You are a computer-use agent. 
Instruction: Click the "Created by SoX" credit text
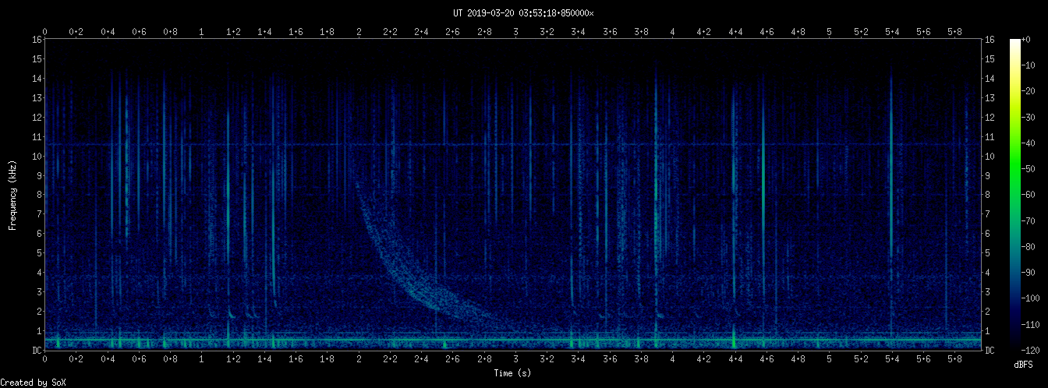tap(33, 383)
